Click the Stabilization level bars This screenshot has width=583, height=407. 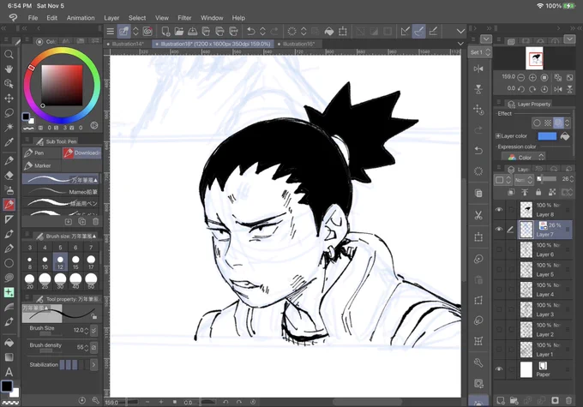click(x=74, y=365)
